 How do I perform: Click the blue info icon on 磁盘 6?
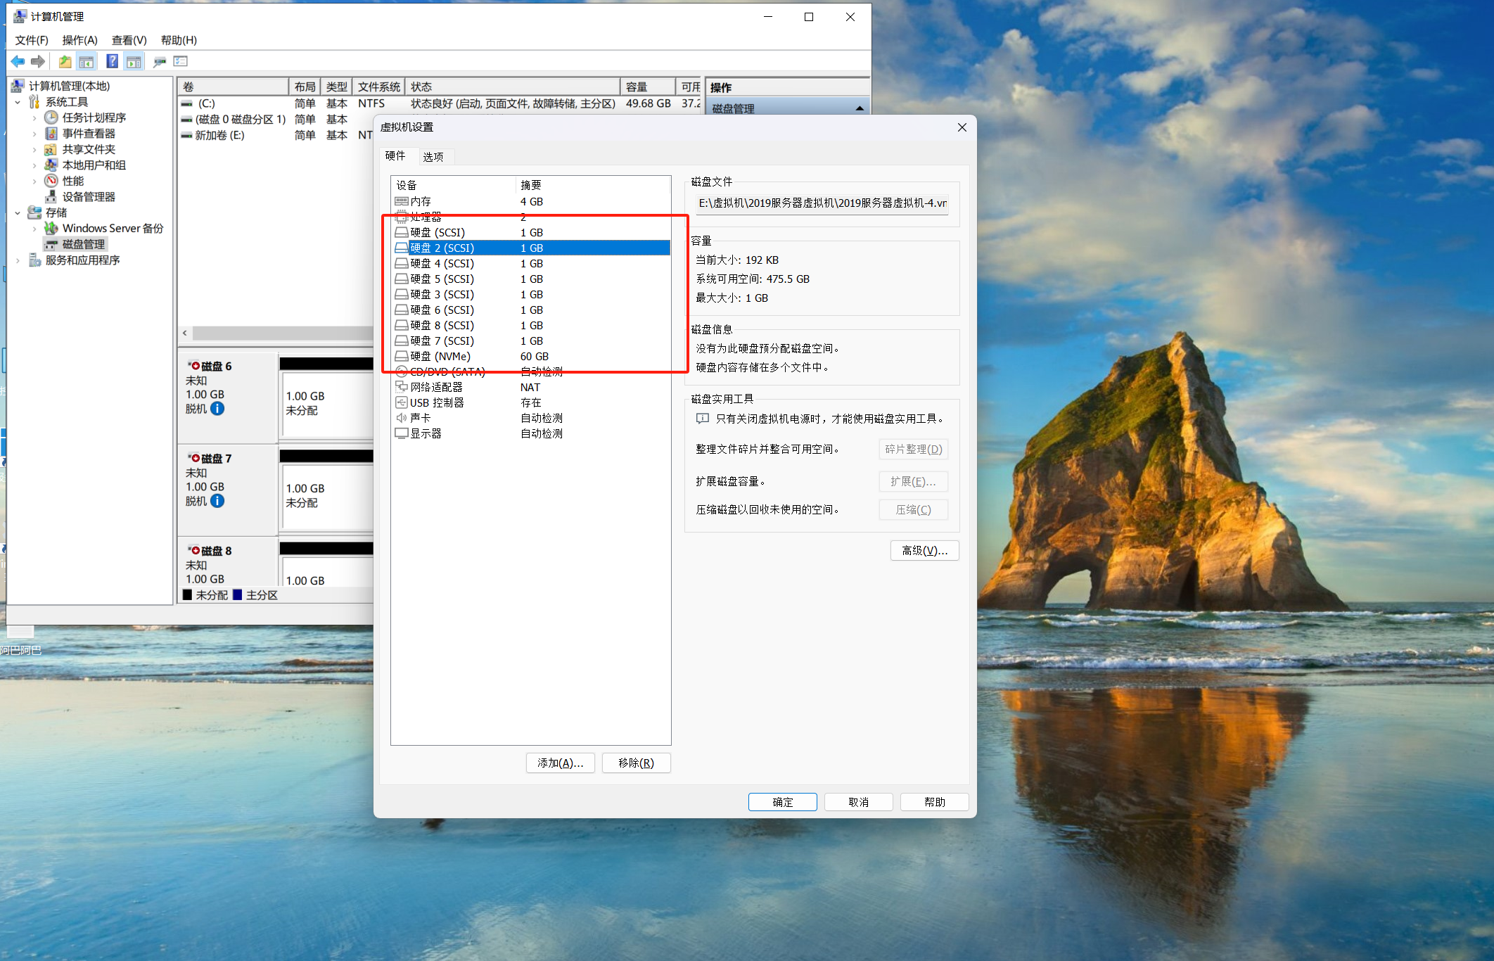coord(217,409)
